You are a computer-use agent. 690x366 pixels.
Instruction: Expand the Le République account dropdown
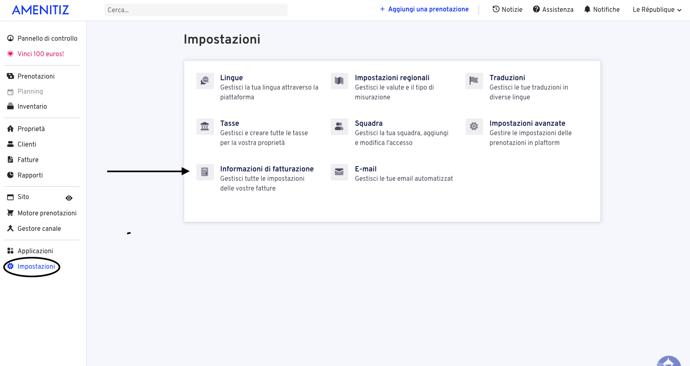click(657, 10)
